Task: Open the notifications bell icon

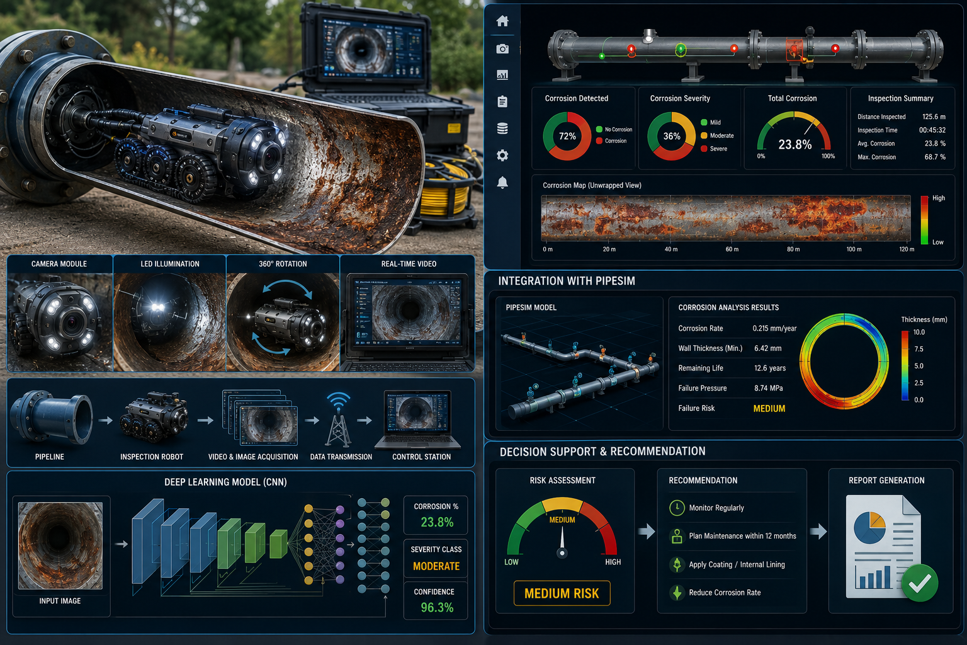Action: [502, 183]
